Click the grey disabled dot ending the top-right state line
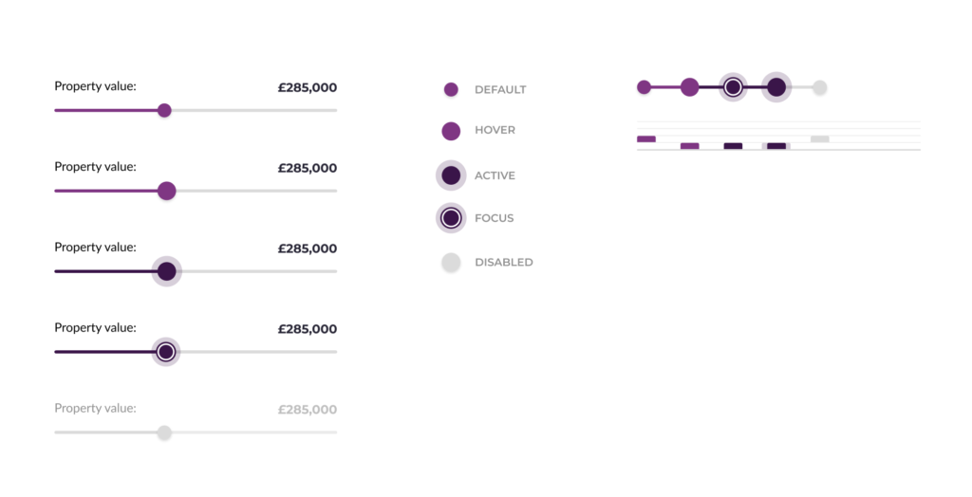Viewport: 972px width, 497px height. click(820, 87)
